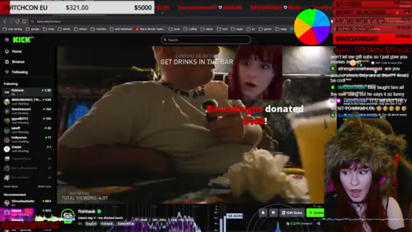Click jakeff channel avatar in sidebar
This screenshot has height=232, width=412.
pos(7,130)
